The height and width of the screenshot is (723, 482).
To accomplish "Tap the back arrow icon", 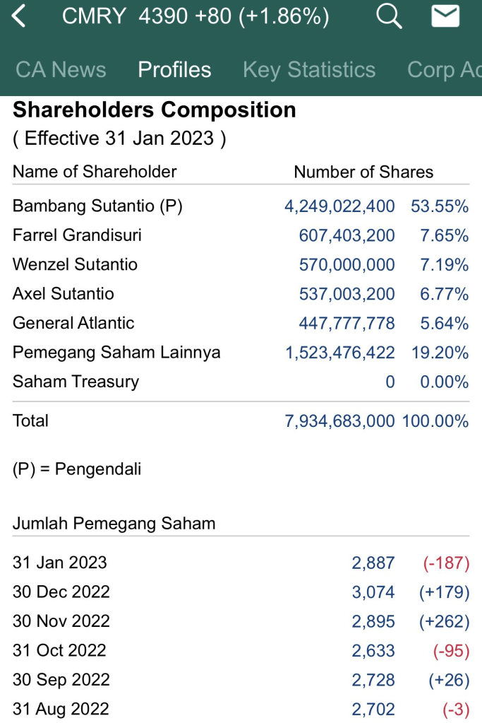I will (x=19, y=16).
